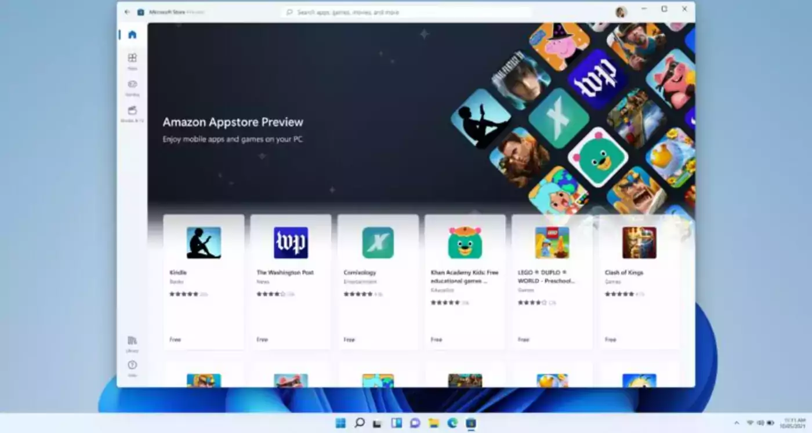The width and height of the screenshot is (812, 433).
Task: Click the Kindle title text
Action: point(178,272)
